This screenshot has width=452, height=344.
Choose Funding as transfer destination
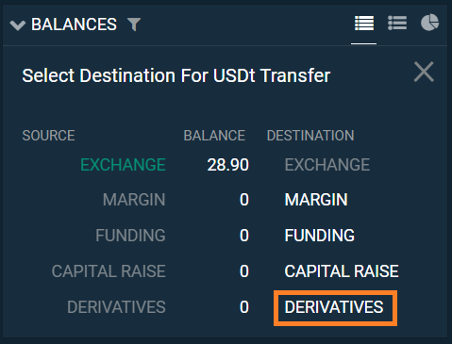[320, 236]
